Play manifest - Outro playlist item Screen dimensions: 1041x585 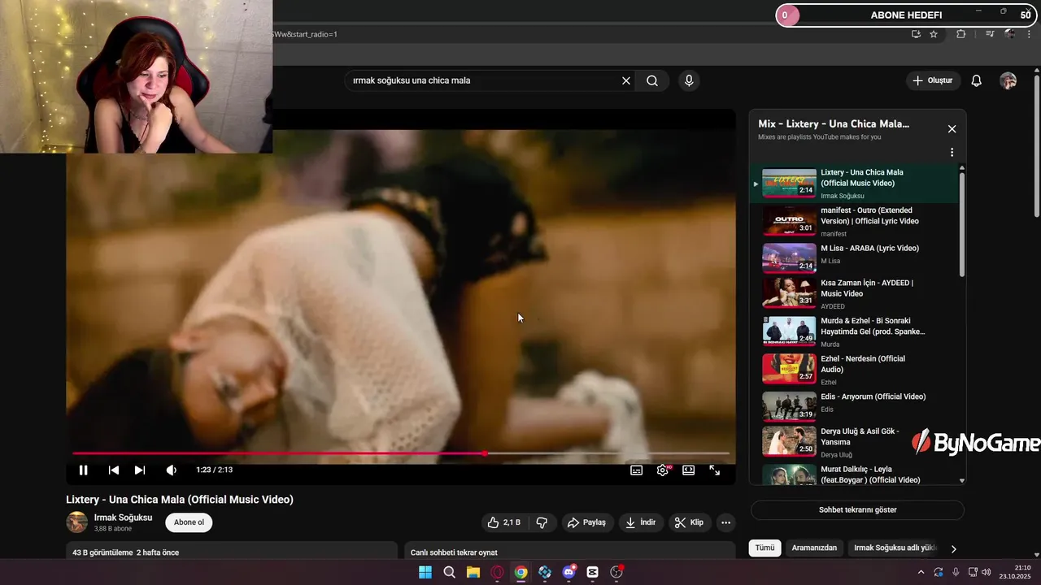pyautogui.click(x=854, y=221)
